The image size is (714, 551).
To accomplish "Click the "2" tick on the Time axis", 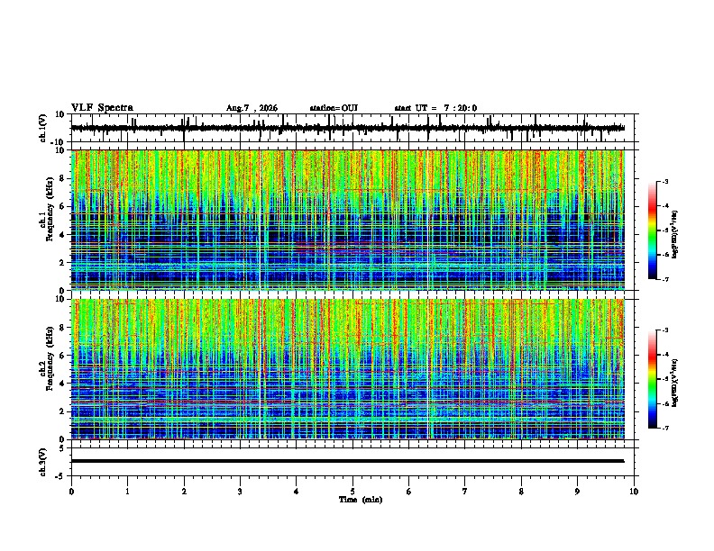I will [184, 492].
